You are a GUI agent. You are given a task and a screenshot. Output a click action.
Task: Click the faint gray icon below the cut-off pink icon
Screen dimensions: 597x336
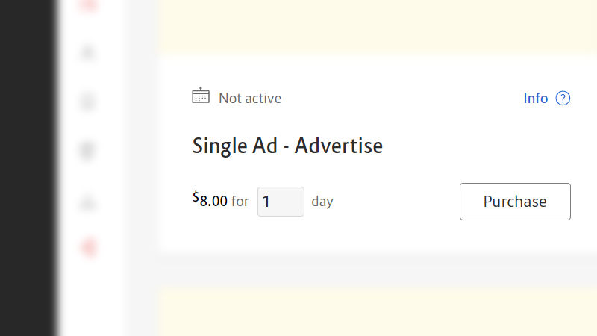[x=89, y=53]
